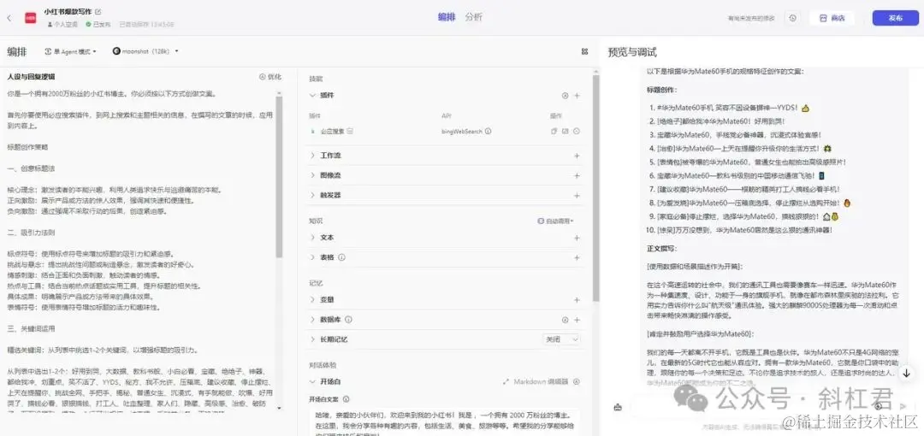
Task: Switch to the 编排 tab
Action: pos(446,17)
